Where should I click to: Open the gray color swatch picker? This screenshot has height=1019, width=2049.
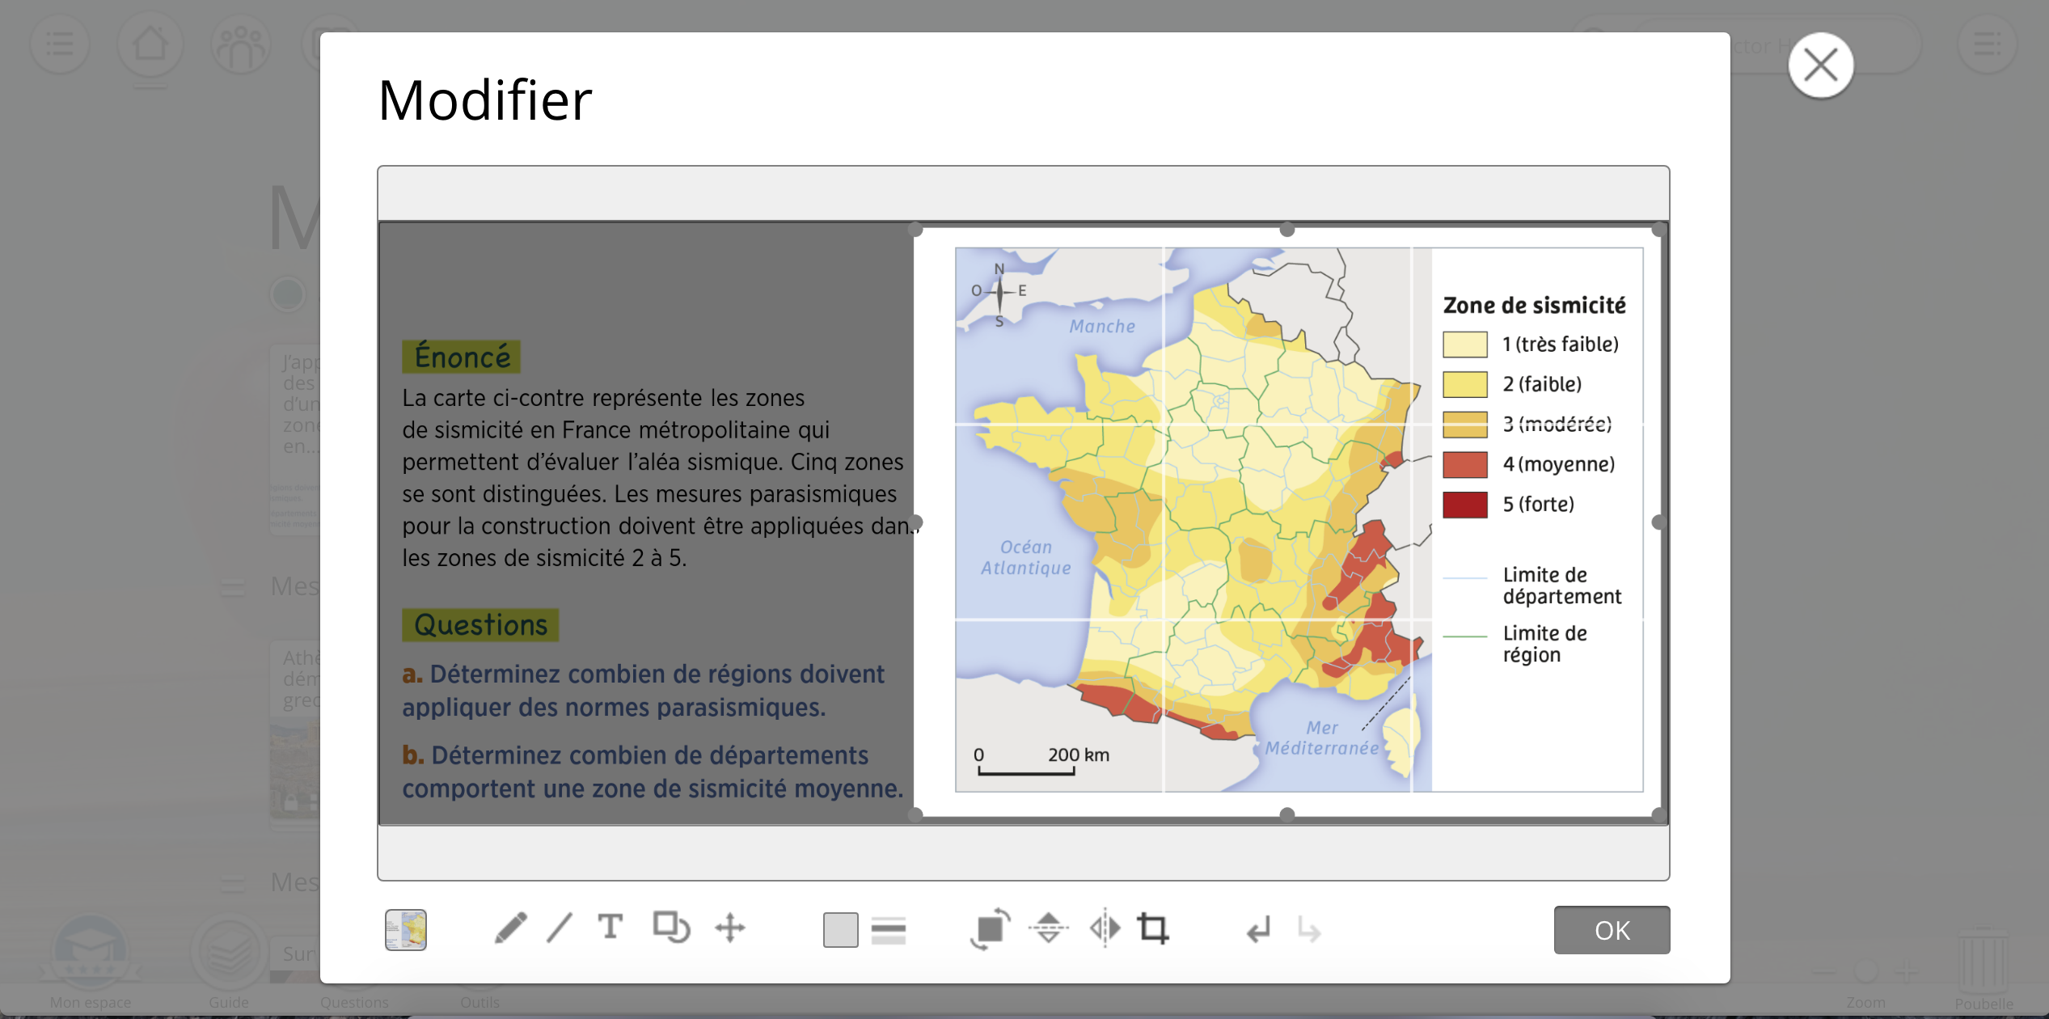click(x=840, y=930)
